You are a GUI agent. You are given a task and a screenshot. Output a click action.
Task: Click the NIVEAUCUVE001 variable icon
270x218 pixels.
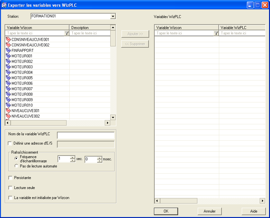tap(8, 110)
